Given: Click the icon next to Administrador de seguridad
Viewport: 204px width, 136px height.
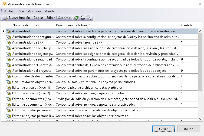Looking at the screenshot, I should [9, 59].
